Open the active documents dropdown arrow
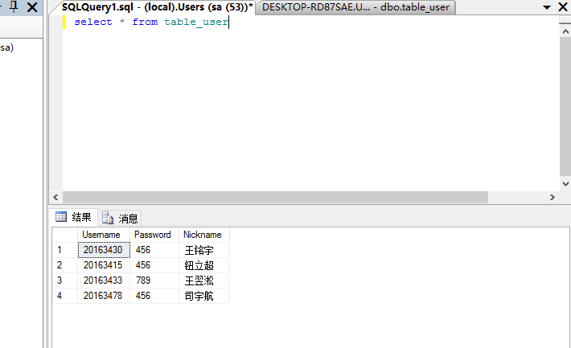This screenshot has width=571, height=348. 547,7
